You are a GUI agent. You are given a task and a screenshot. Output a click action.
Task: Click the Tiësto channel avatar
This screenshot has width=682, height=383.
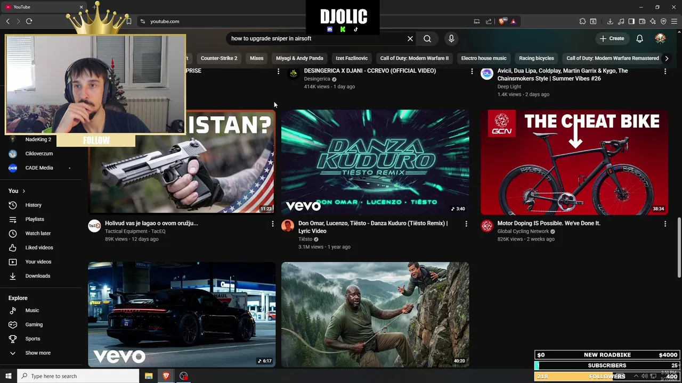[288, 226]
